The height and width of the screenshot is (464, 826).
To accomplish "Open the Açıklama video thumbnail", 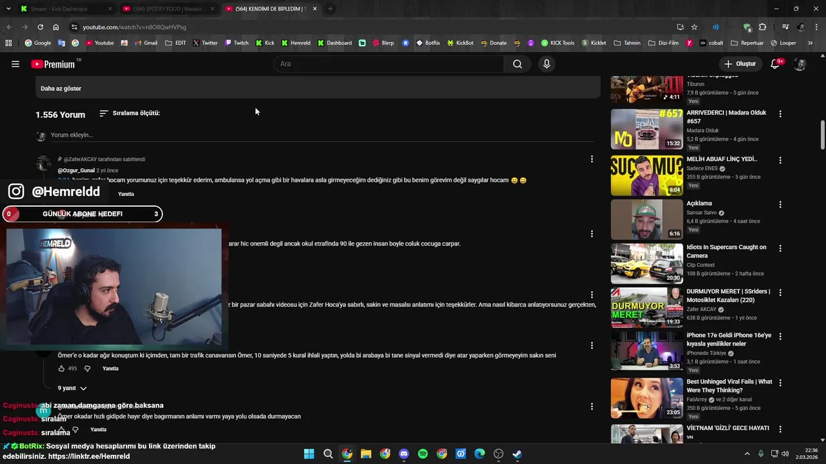I will pos(647,218).
